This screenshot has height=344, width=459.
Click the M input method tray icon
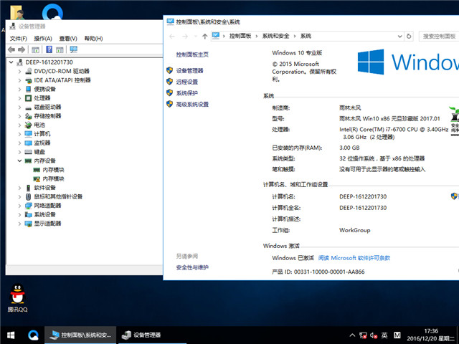coord(397,335)
